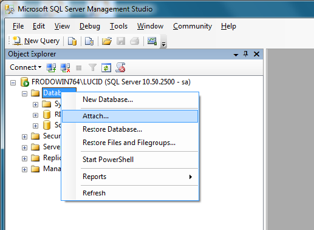Click the red-X script icon in Object Explorer
314x230 pixels.
click(x=120, y=67)
